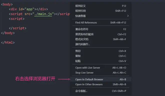The image size is (165, 96).
Task: Open 命令面板... entry
Action: pos(100,91)
